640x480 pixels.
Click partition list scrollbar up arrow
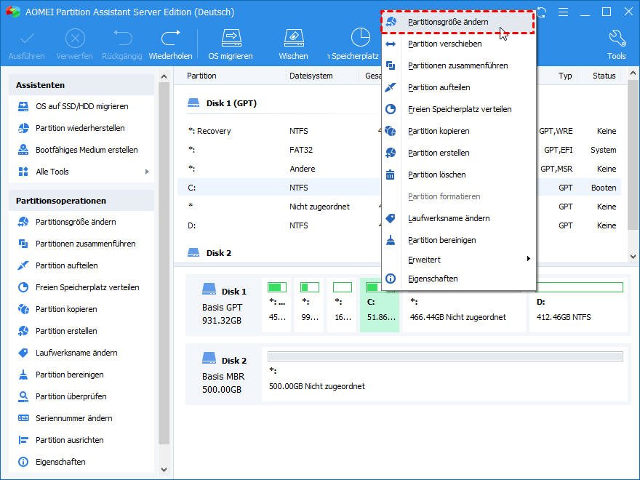pyautogui.click(x=633, y=73)
